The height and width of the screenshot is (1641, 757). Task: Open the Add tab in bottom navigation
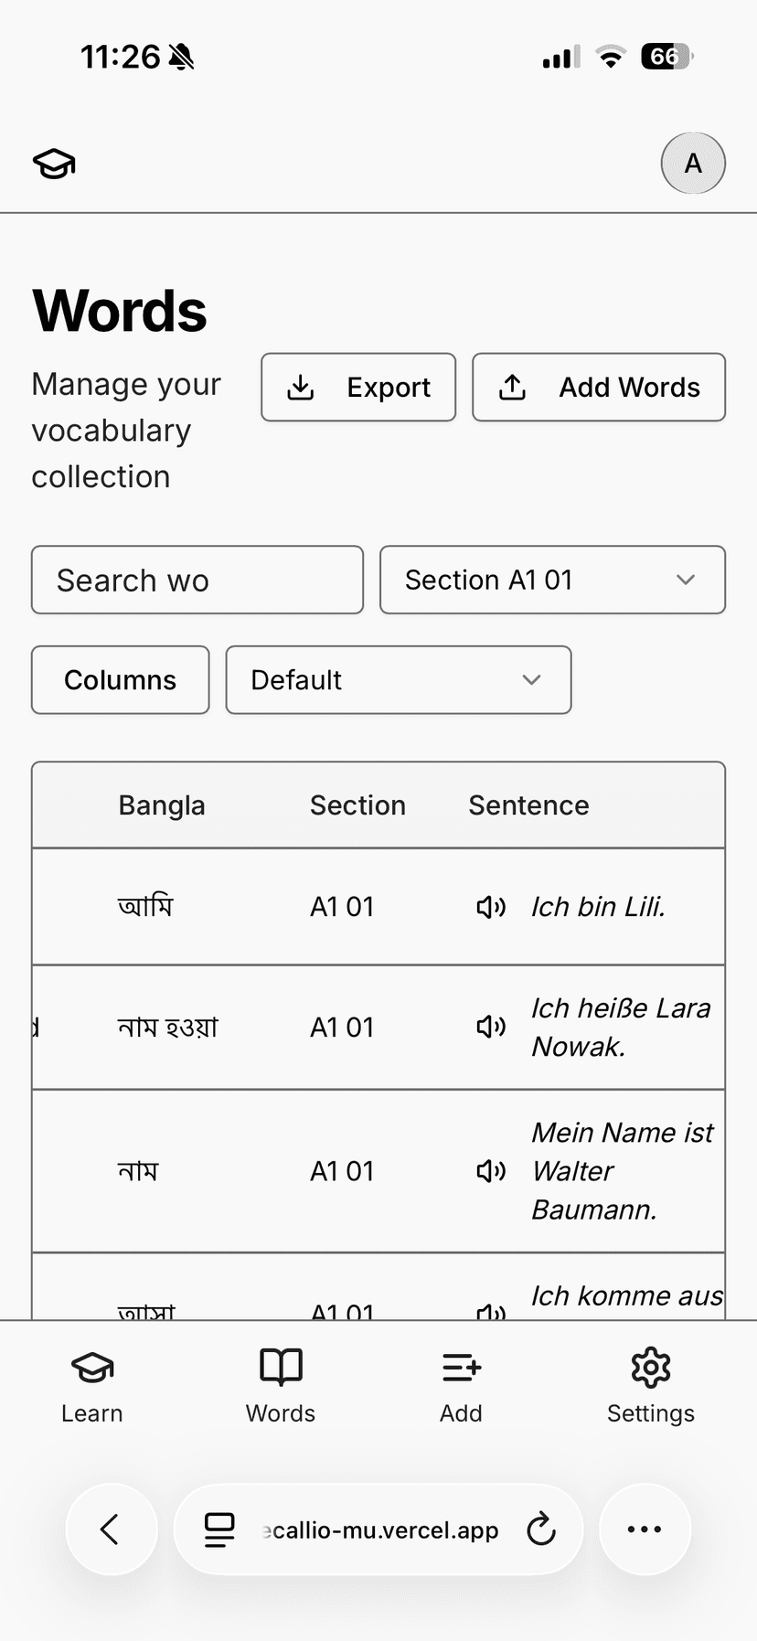coord(461,1386)
